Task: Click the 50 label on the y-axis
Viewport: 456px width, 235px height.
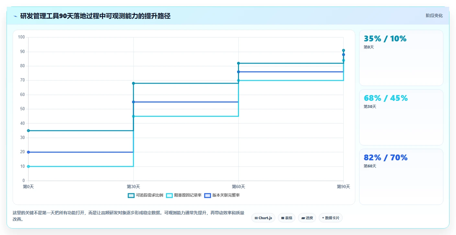Action: (x=22, y=109)
